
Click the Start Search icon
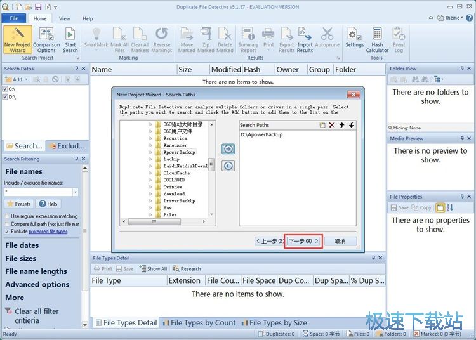coord(70,39)
